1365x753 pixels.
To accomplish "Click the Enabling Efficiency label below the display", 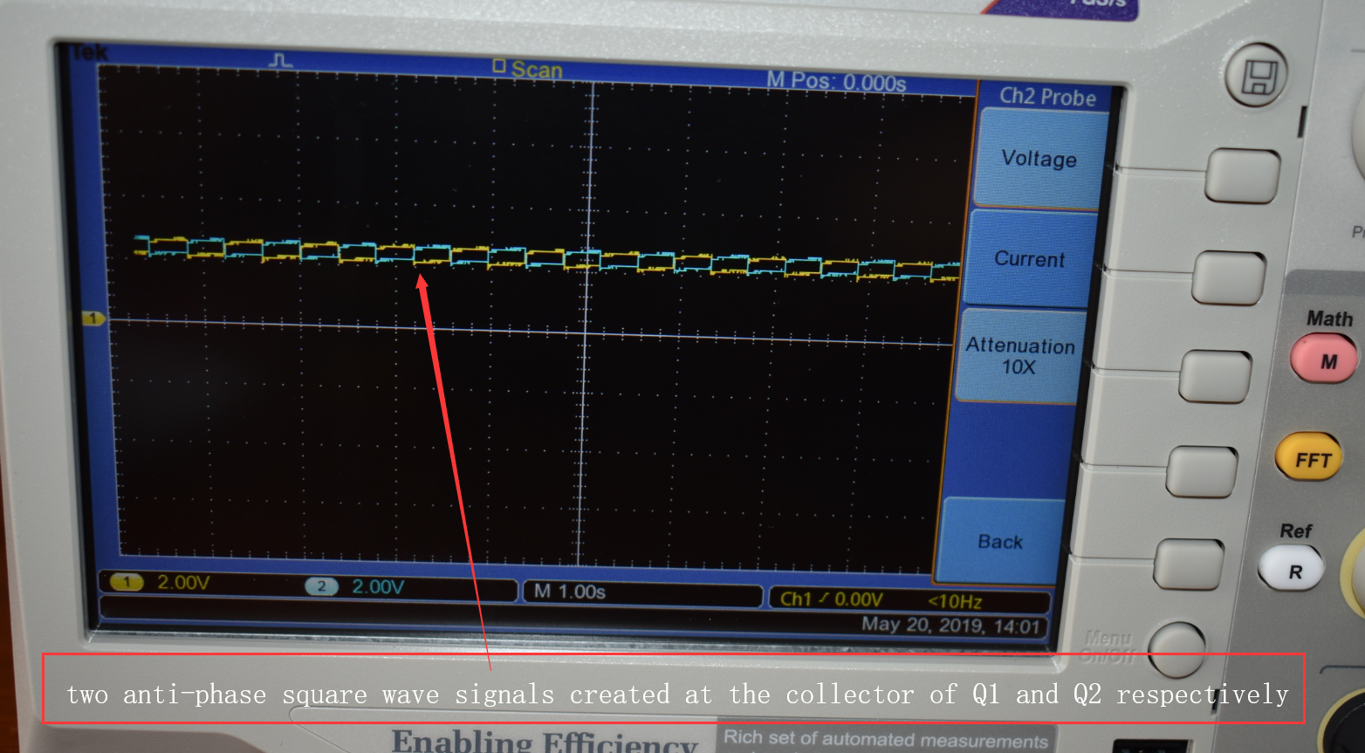I will click(x=545, y=741).
